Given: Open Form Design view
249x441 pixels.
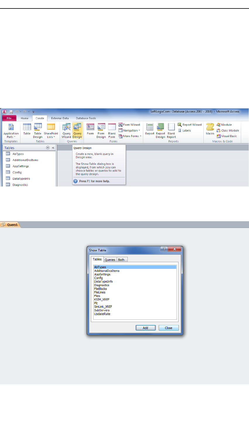Looking at the screenshot, I should [x=101, y=131].
